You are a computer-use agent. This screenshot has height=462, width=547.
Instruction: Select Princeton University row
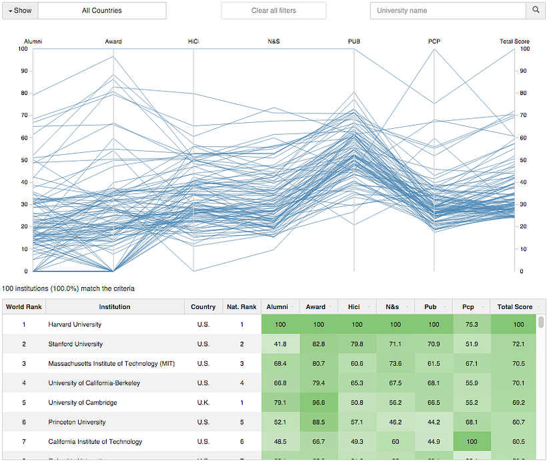(269, 422)
